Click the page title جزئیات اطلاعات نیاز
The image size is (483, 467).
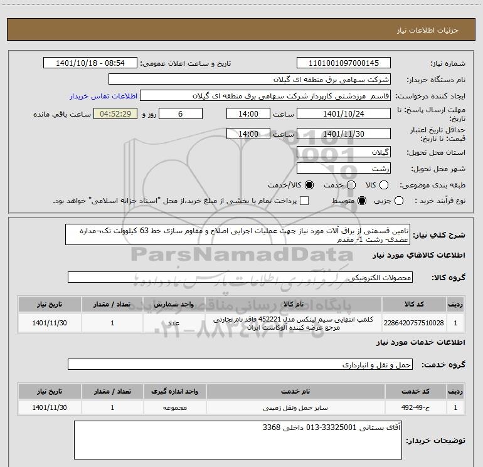click(428, 30)
